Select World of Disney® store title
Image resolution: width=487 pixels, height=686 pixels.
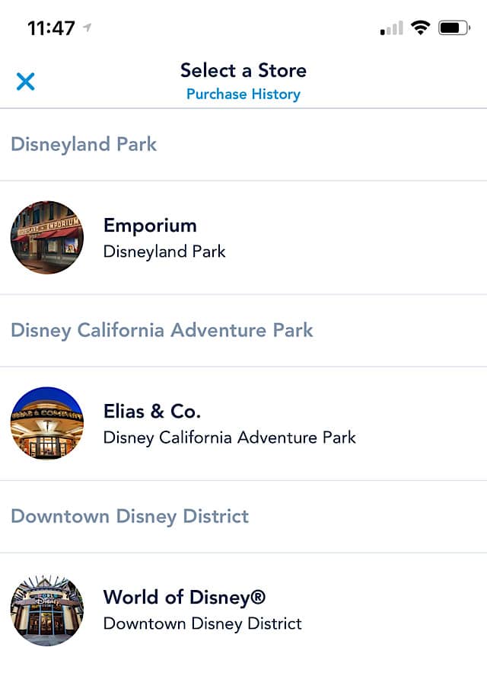(x=184, y=597)
